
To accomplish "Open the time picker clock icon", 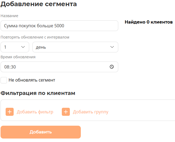I will 112,67.
